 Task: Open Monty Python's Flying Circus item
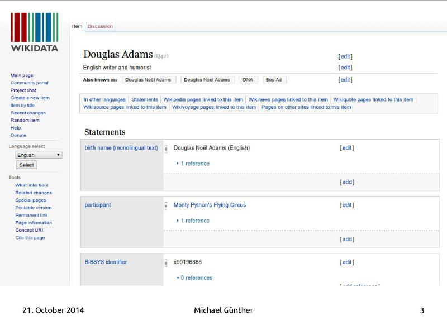coord(210,205)
